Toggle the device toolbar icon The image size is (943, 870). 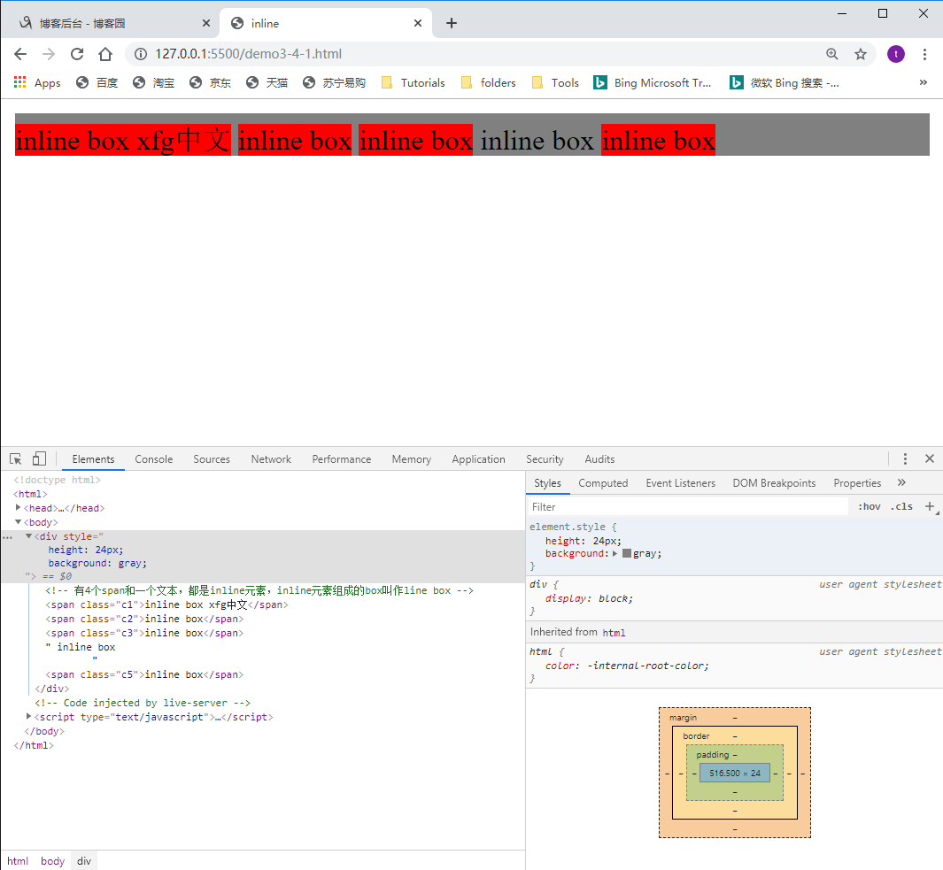click(39, 459)
